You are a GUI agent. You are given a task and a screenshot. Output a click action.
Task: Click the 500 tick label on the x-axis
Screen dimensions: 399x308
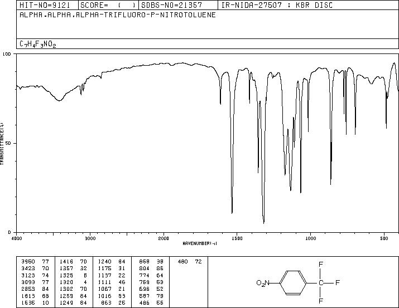pos(384,238)
